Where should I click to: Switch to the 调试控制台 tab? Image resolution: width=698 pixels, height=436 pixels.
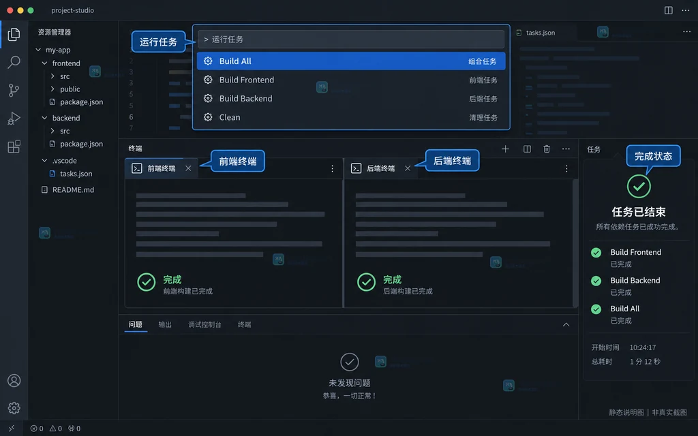pos(204,324)
